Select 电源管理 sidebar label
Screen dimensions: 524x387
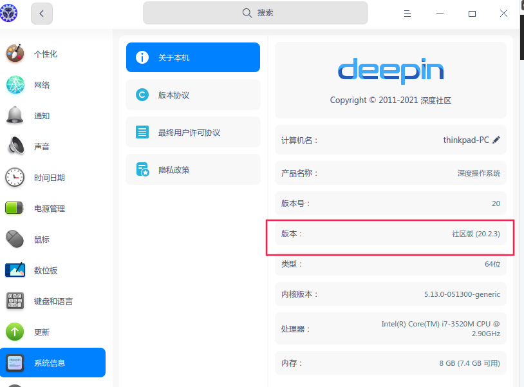[x=50, y=209]
